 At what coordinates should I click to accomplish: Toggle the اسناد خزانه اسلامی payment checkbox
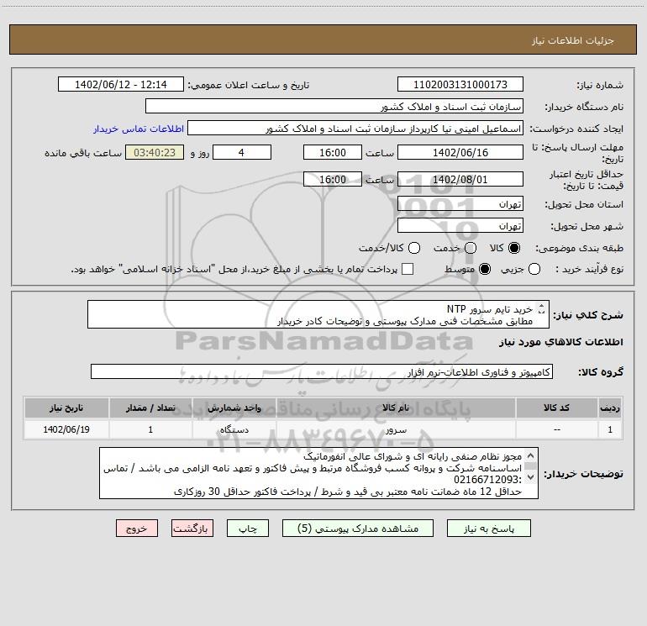pos(408,269)
